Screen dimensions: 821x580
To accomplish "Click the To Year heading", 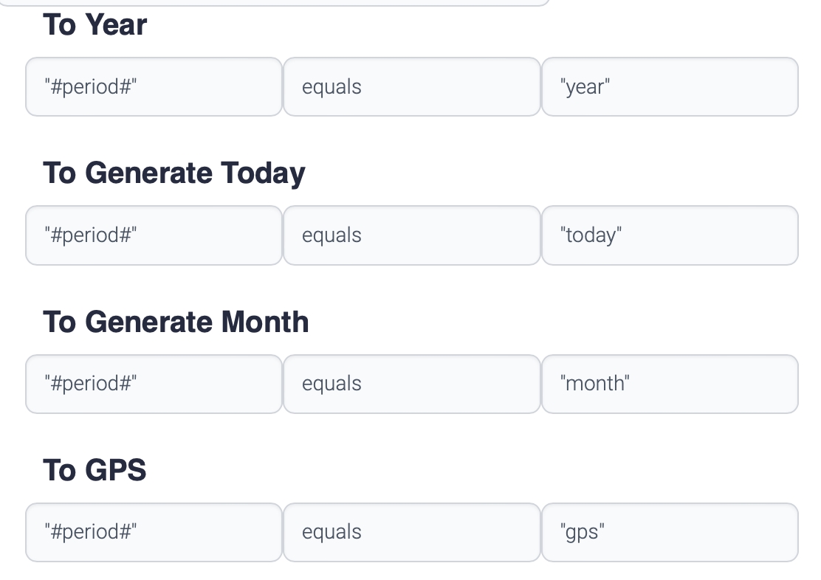I will 95,24.
